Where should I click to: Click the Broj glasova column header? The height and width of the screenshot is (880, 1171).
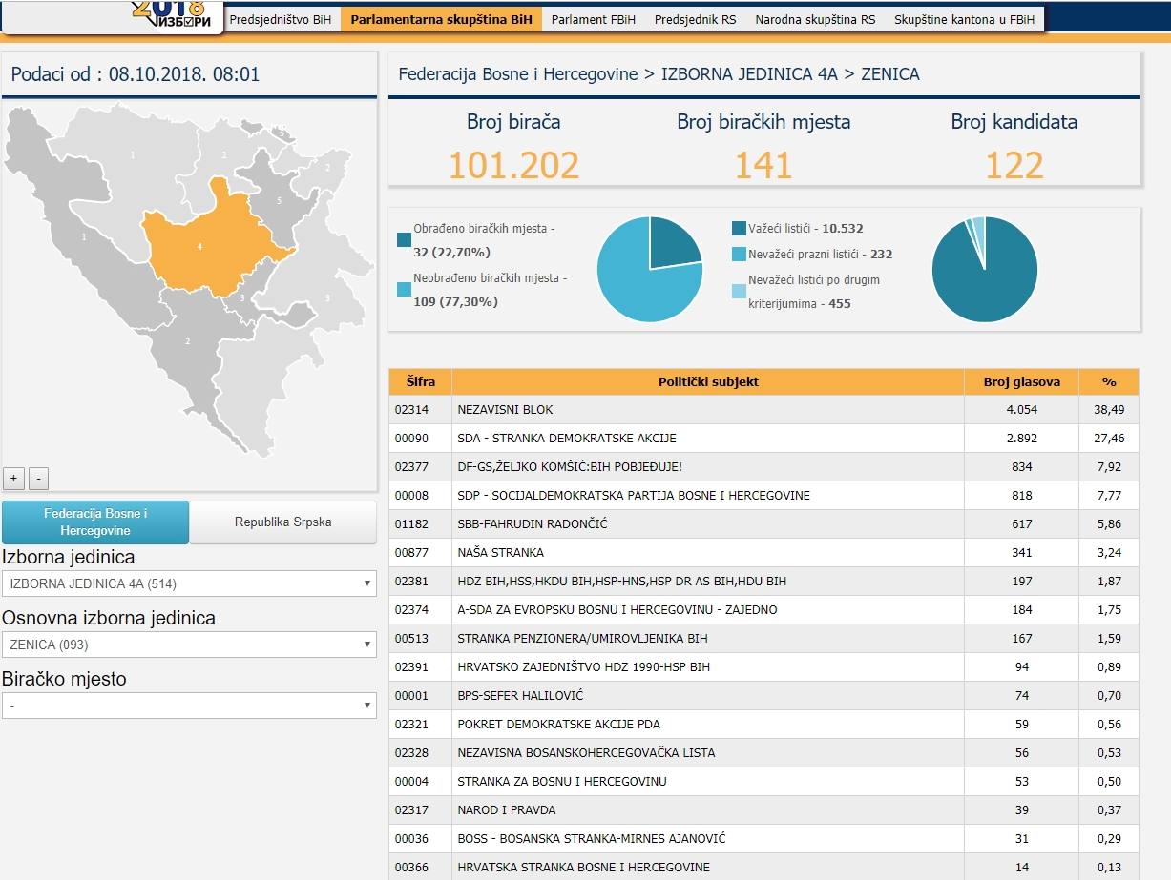pos(1021,381)
